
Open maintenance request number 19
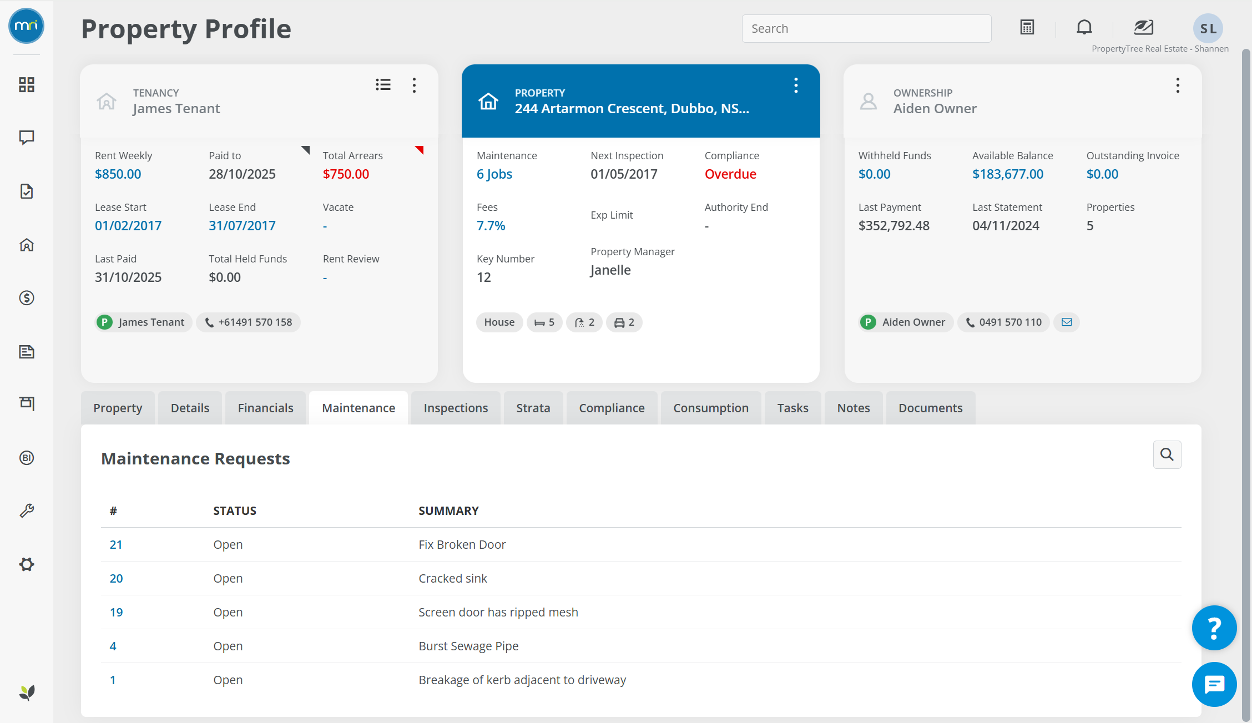(116, 612)
